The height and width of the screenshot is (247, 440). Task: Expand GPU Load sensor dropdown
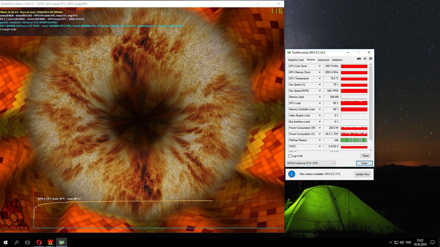tap(319, 103)
